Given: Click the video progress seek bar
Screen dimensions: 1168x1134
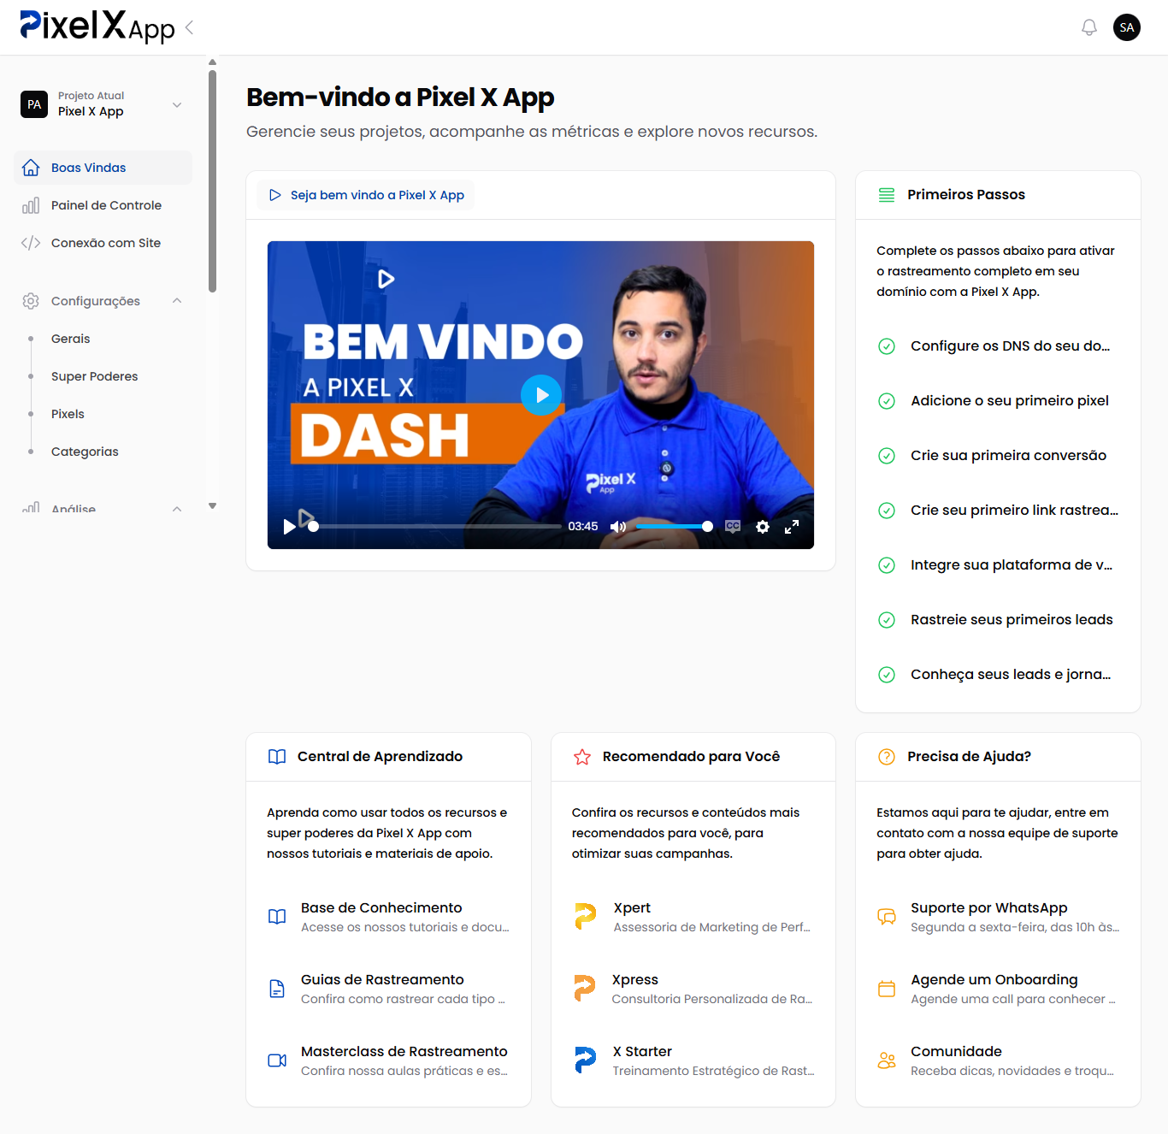Looking at the screenshot, I should click(434, 527).
